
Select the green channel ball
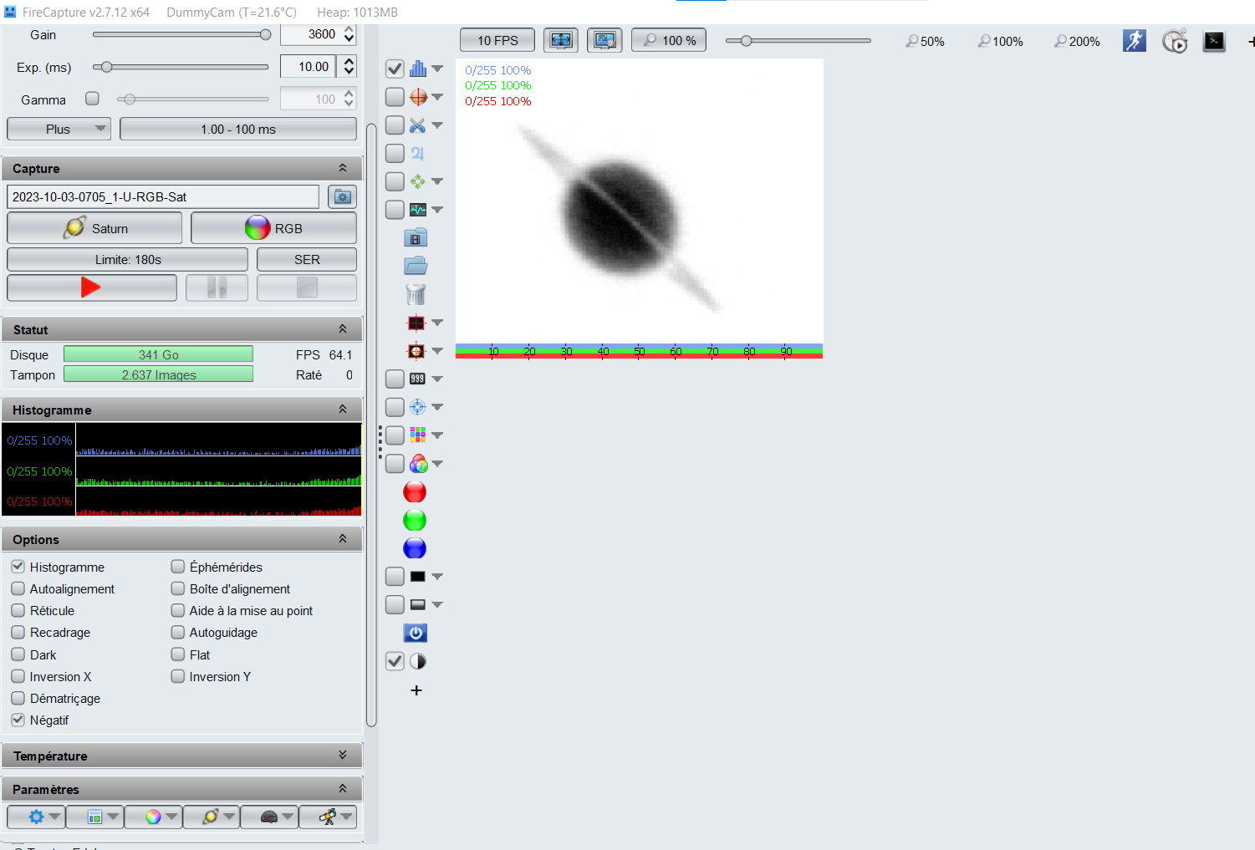click(415, 520)
